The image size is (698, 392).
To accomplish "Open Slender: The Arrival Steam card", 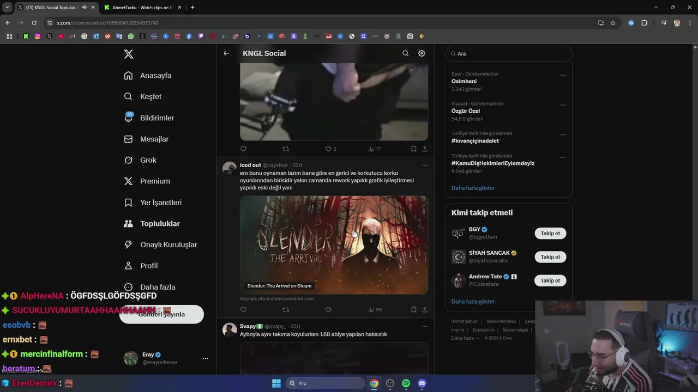I will [x=334, y=245].
